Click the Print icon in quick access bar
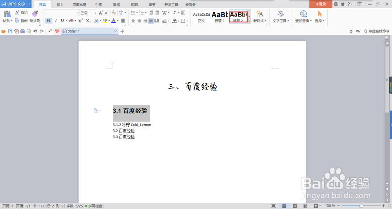This screenshot has height=209, width=392. (x=22, y=31)
